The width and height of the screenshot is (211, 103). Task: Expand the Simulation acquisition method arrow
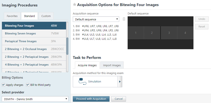click(x=120, y=81)
